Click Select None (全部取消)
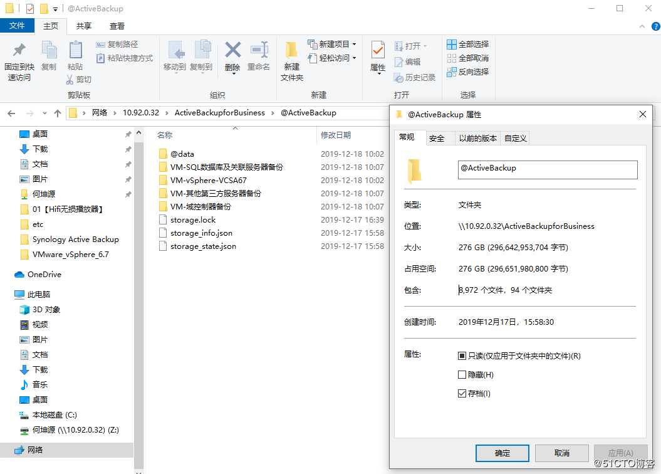661x474 pixels. pos(468,58)
